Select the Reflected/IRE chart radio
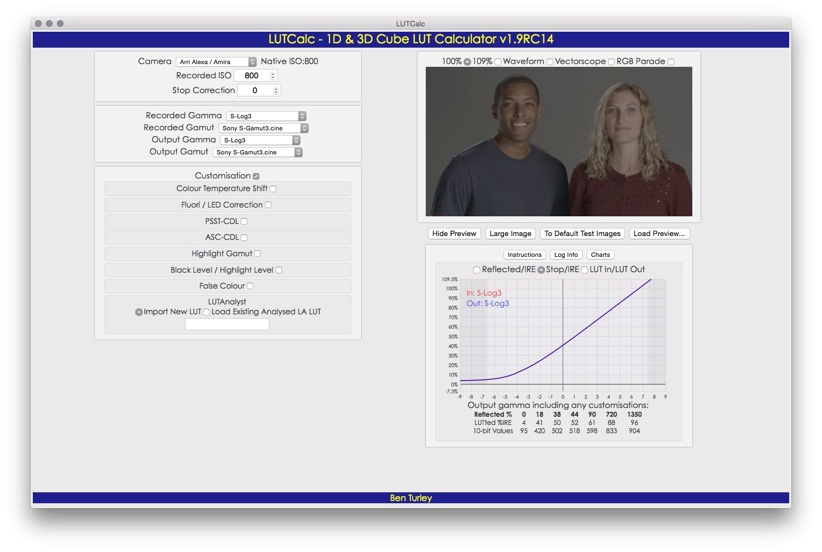The image size is (822, 552). (477, 270)
